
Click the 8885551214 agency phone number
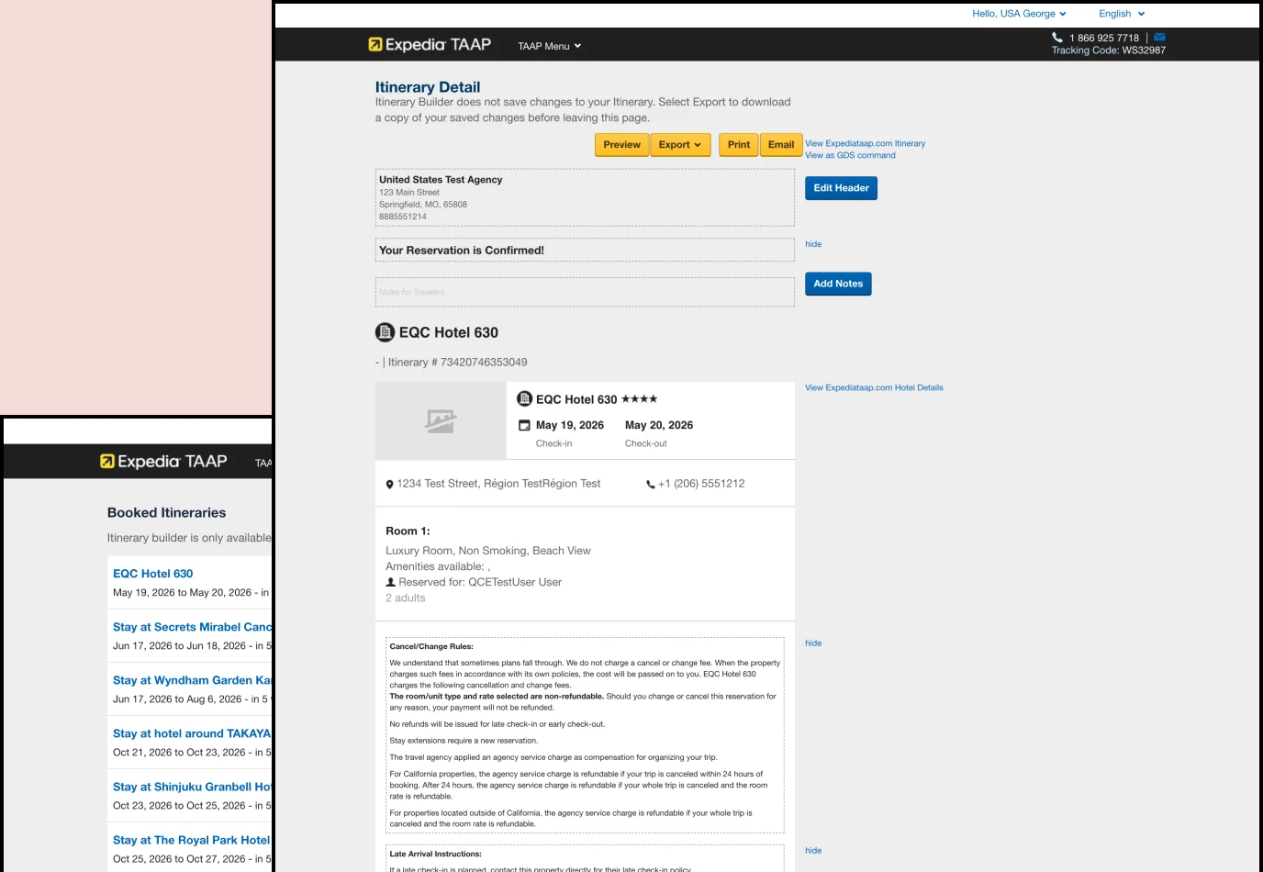(403, 217)
